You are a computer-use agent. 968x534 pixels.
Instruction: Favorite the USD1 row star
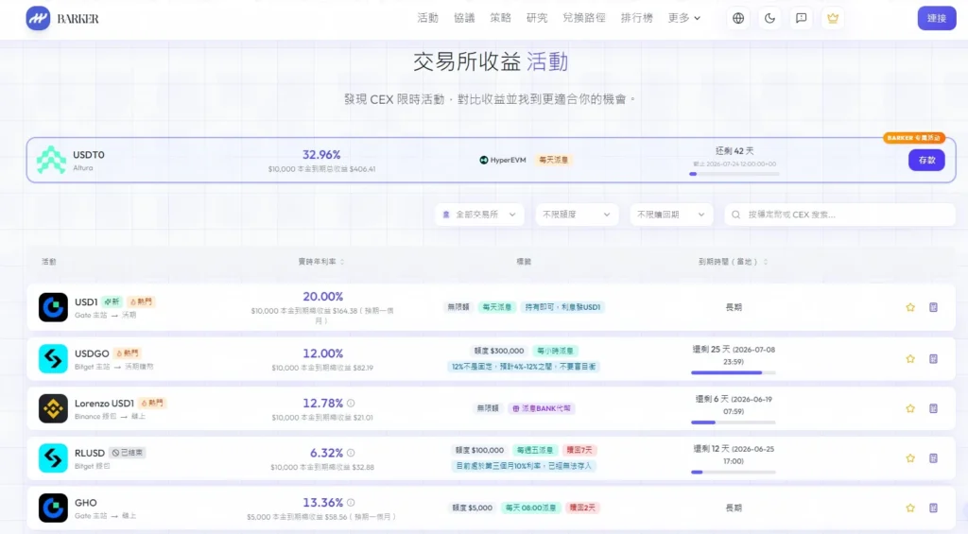coord(910,307)
